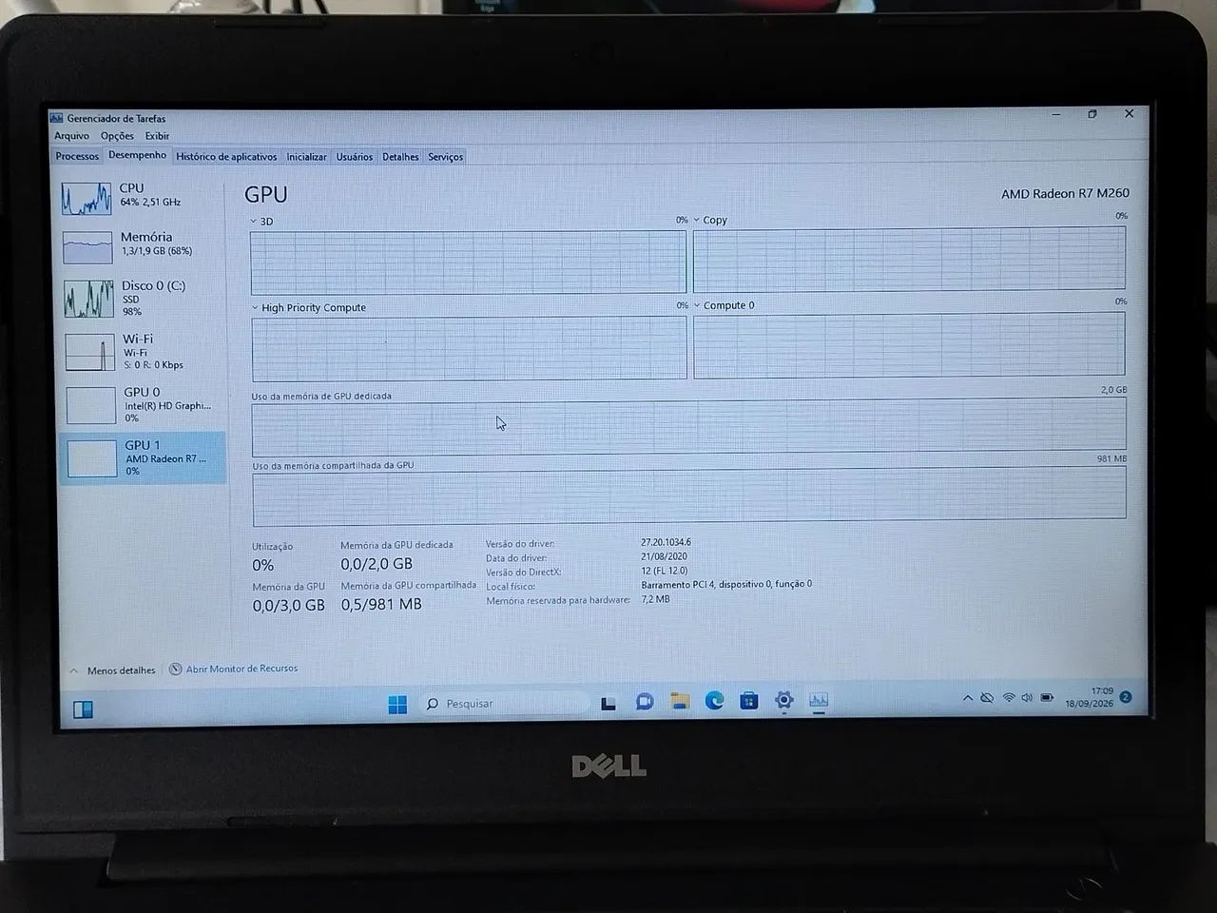
Task: Open Microsoft Store from the taskbar
Action: click(749, 701)
